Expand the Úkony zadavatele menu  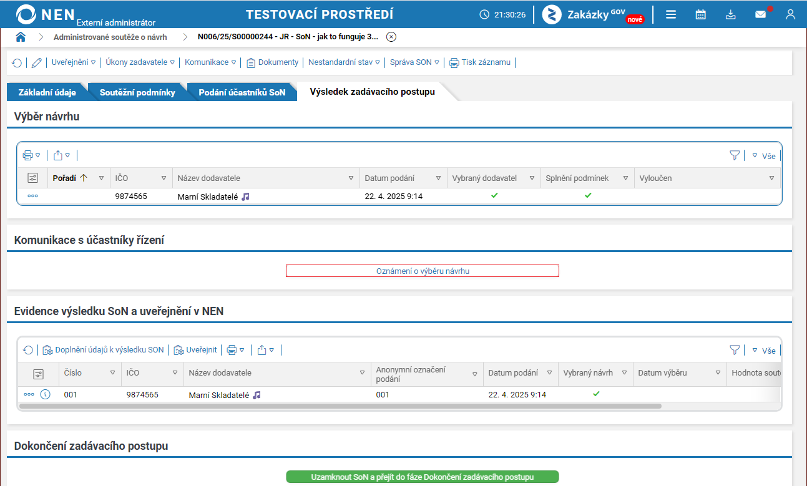140,62
